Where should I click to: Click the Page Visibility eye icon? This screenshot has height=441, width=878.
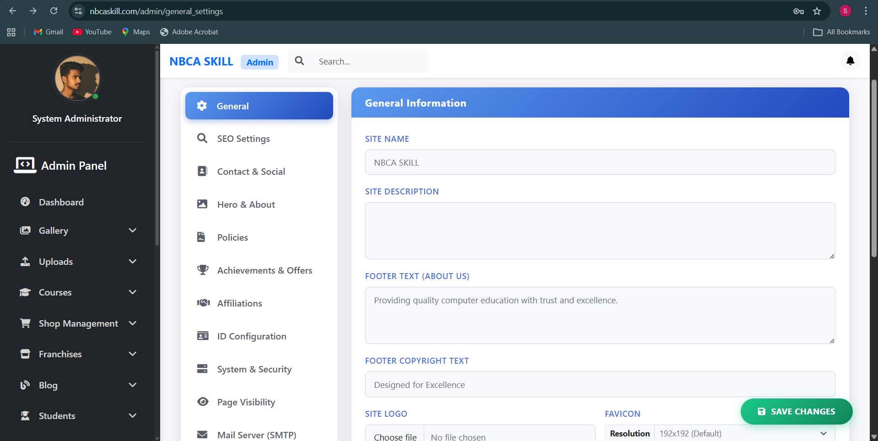coord(202,402)
